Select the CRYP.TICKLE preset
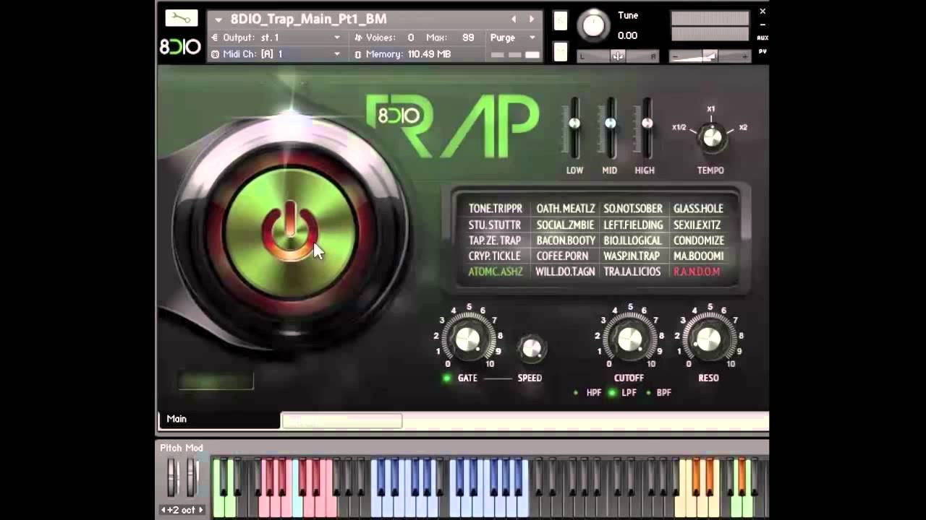 [x=495, y=256]
